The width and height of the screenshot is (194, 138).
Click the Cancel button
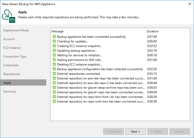tap(180, 132)
